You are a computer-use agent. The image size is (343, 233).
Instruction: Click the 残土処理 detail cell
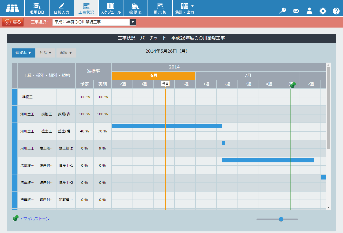[x=66, y=148]
